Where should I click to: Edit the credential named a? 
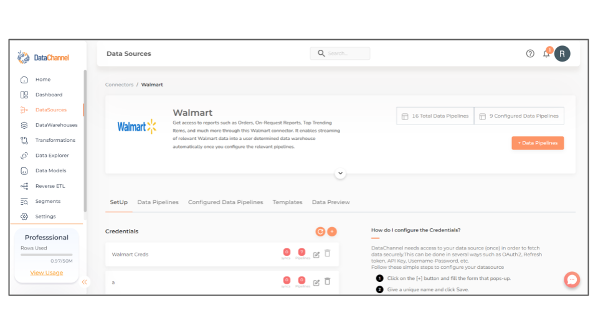(x=316, y=282)
